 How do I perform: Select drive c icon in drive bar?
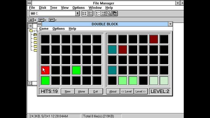click(x=41, y=20)
